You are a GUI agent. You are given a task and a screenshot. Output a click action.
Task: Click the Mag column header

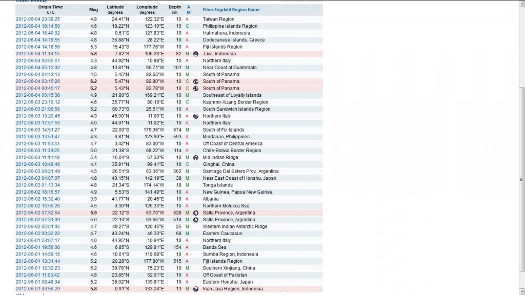[x=93, y=10]
